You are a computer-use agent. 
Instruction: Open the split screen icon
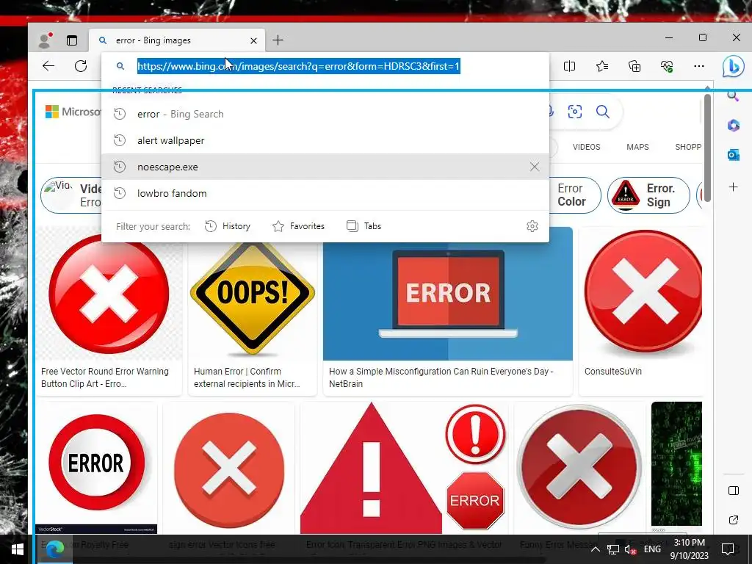coord(569,66)
